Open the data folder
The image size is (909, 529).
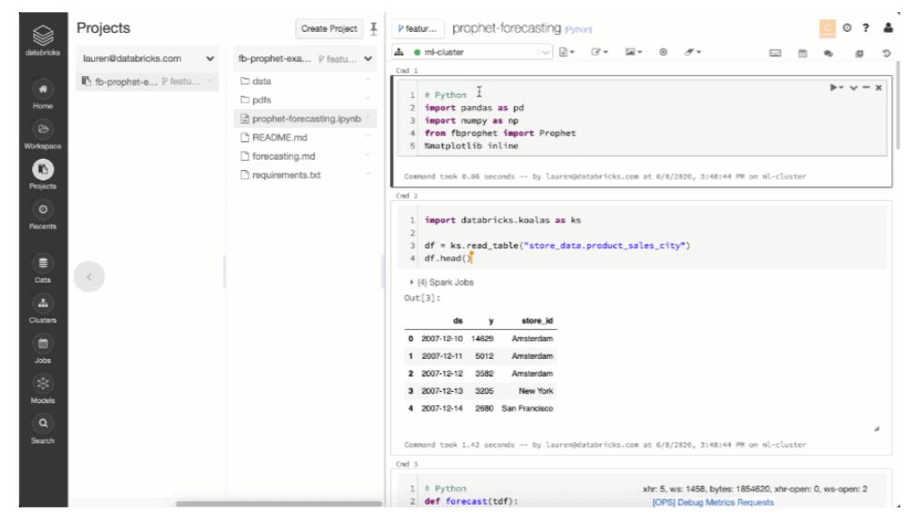pyautogui.click(x=261, y=81)
